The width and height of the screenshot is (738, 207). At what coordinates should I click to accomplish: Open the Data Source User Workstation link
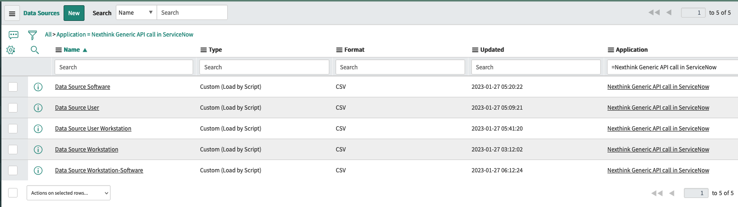pyautogui.click(x=93, y=129)
